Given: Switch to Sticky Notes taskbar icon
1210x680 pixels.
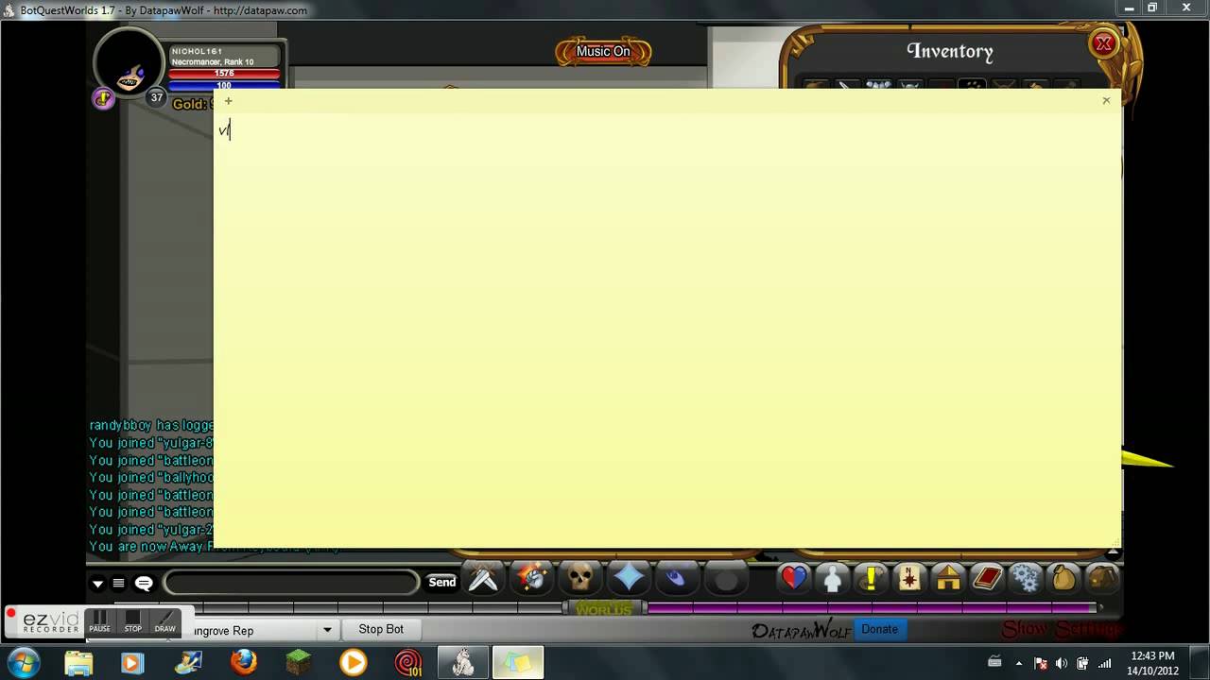Looking at the screenshot, I should 517,663.
